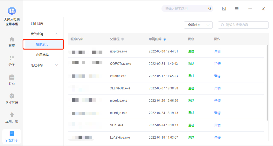The height and width of the screenshot is (146, 273).
Task: View 详情 for the XLLiveUD.exe row
Action: 217,88
